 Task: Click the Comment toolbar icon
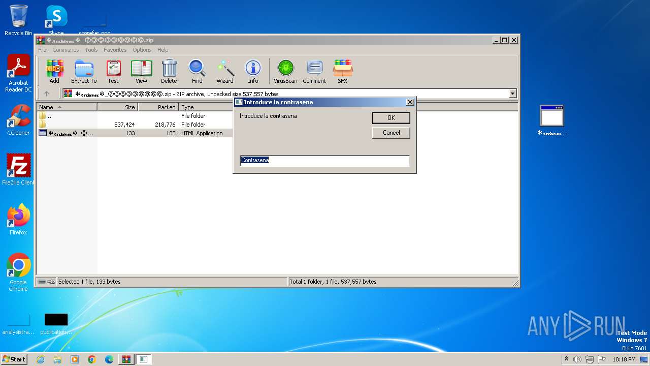tap(314, 71)
